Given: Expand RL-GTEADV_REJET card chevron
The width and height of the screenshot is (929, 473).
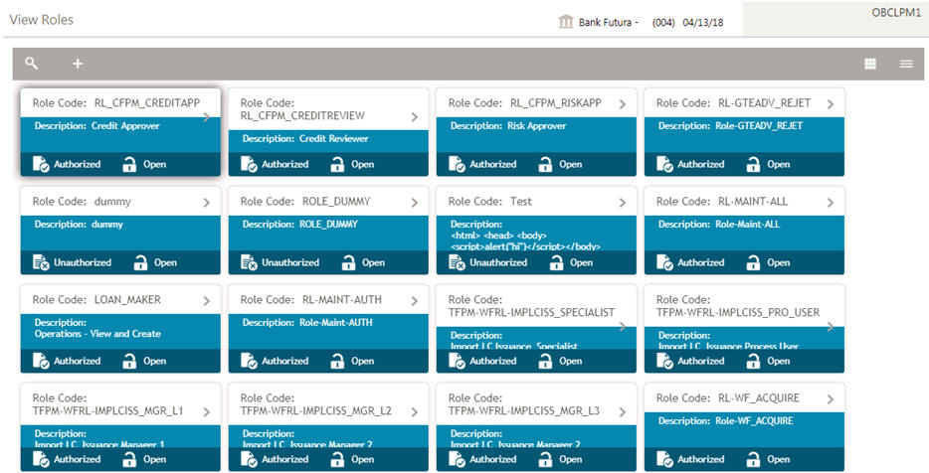Looking at the screenshot, I should coord(831,104).
